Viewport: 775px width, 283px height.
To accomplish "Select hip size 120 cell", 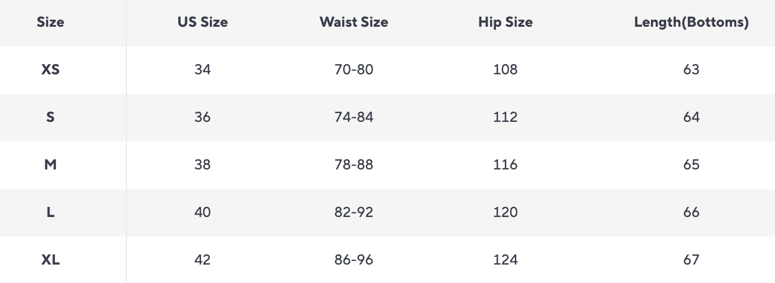I will coord(506,212).
